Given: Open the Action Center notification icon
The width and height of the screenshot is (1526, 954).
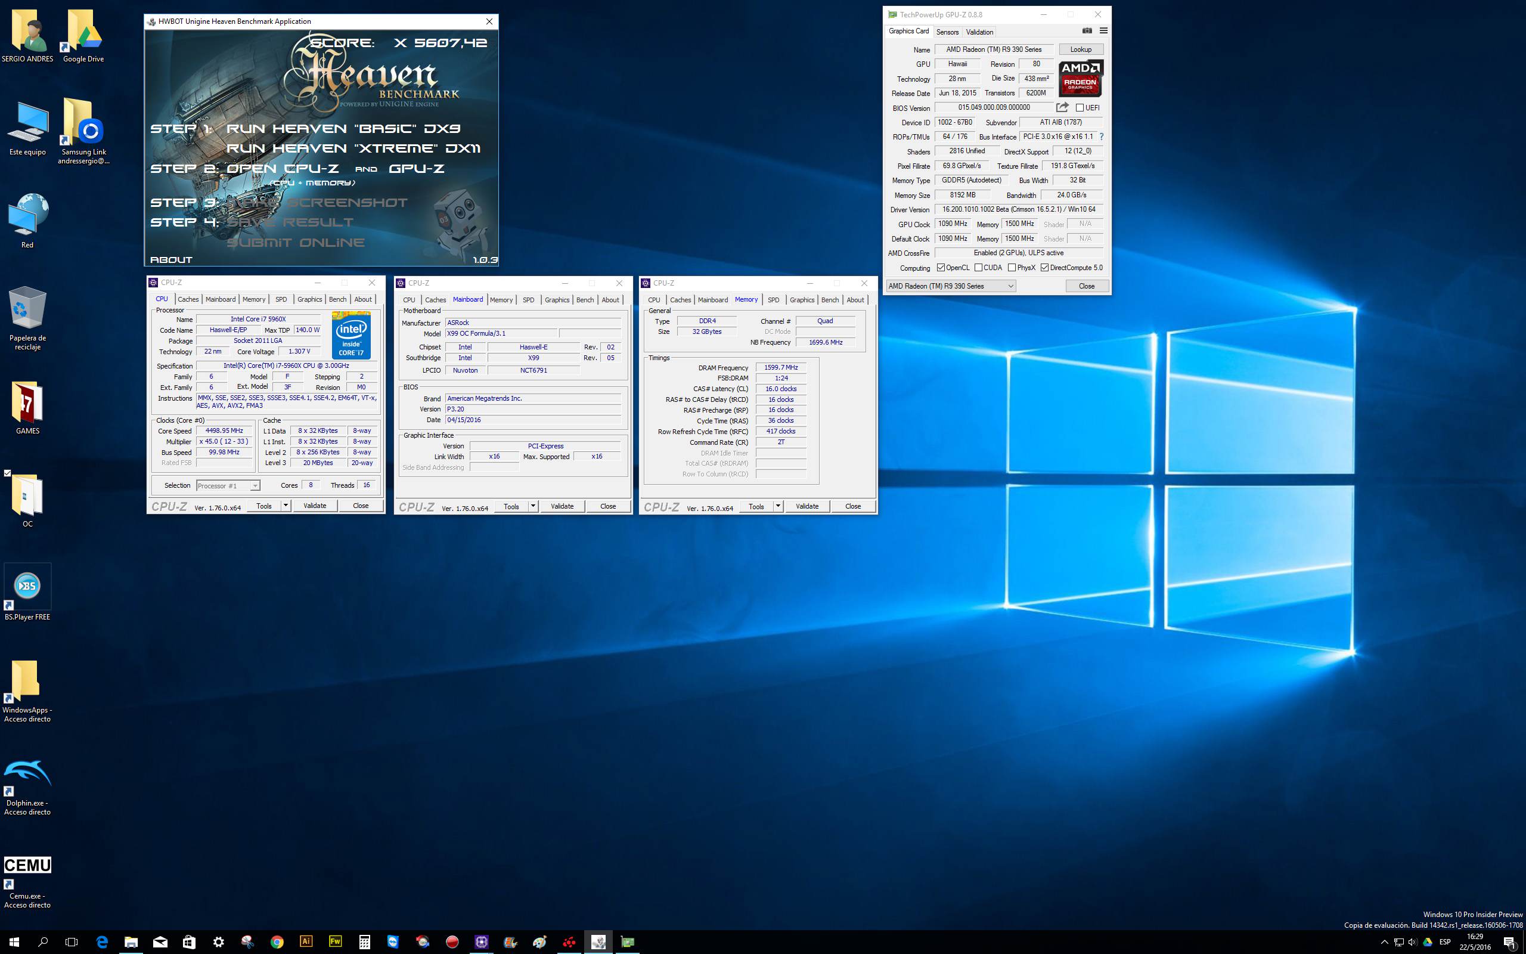Looking at the screenshot, I should point(1509,942).
